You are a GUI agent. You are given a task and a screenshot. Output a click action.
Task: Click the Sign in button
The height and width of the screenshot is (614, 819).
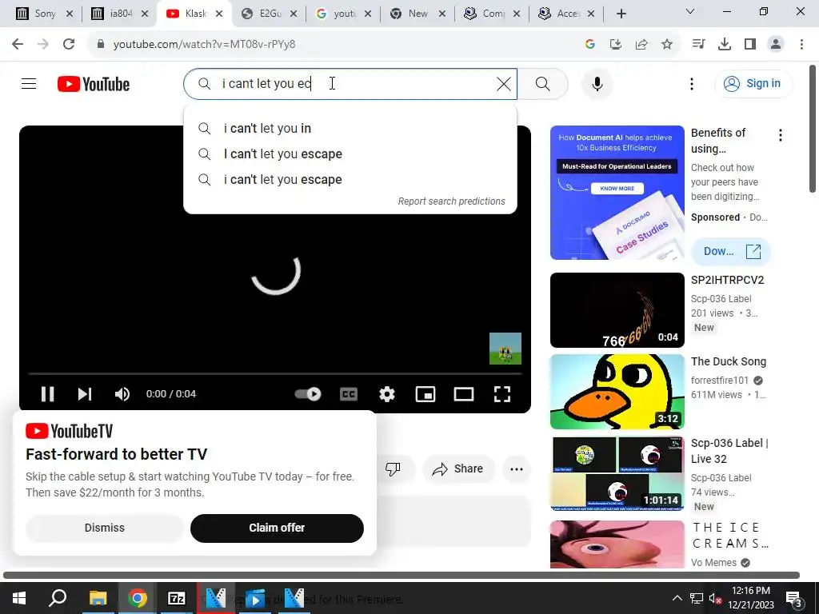753,83
